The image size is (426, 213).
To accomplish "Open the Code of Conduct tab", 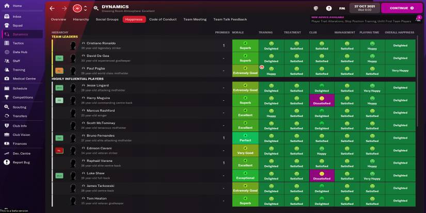I will [163, 20].
